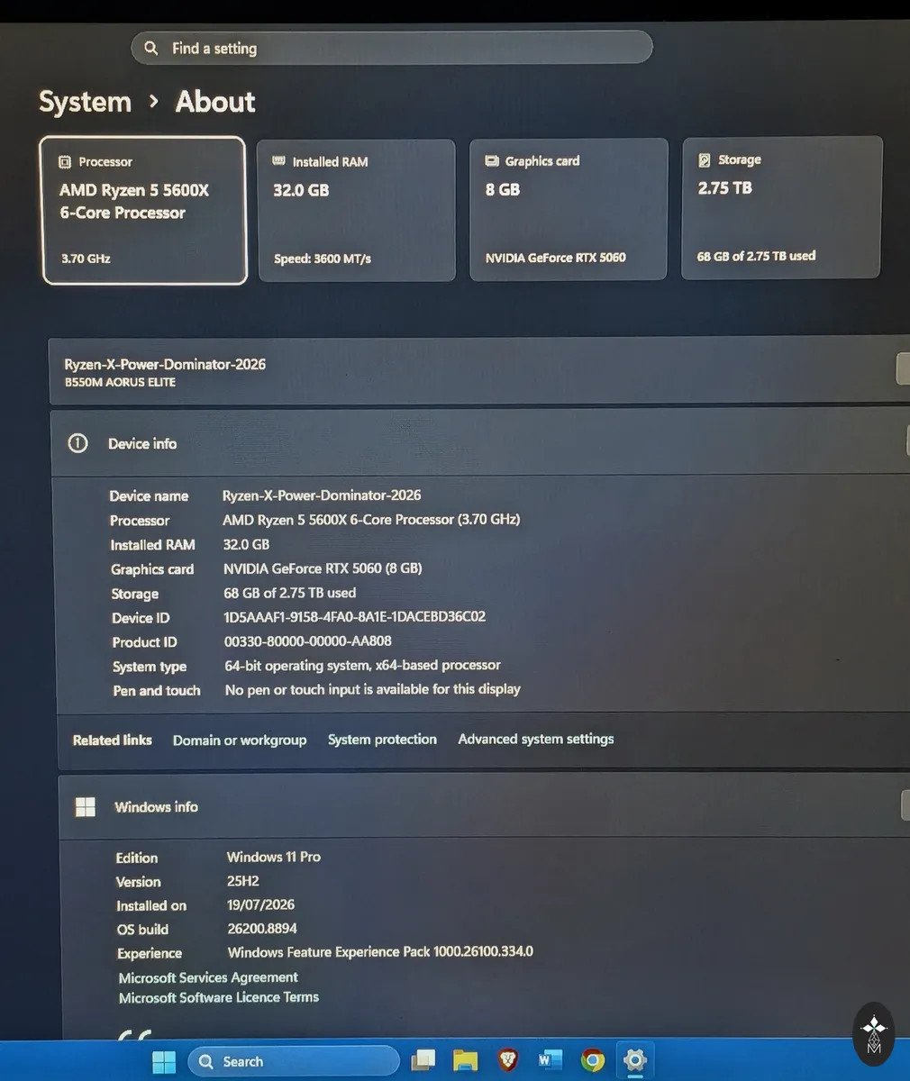The image size is (910, 1081).
Task: Click the 68 GB of 2.75 TB used card text
Action: (756, 256)
